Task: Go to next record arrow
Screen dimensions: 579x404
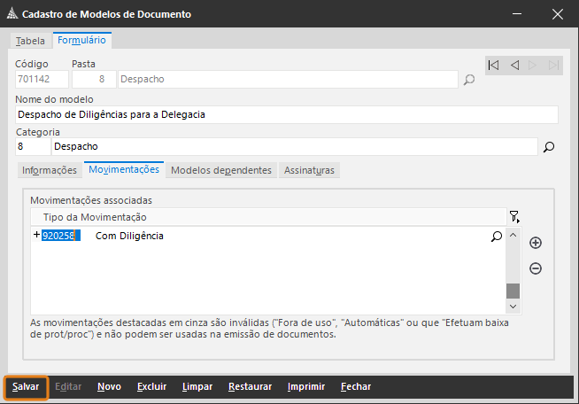Action: (x=532, y=66)
